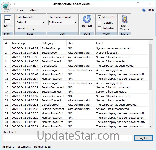The image size is (156, 150).
Task: Click the Help label in the ribbon
Action: point(151,10)
